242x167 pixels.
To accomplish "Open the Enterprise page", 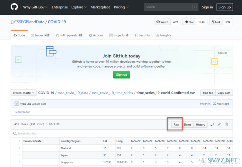I will (60, 7).
